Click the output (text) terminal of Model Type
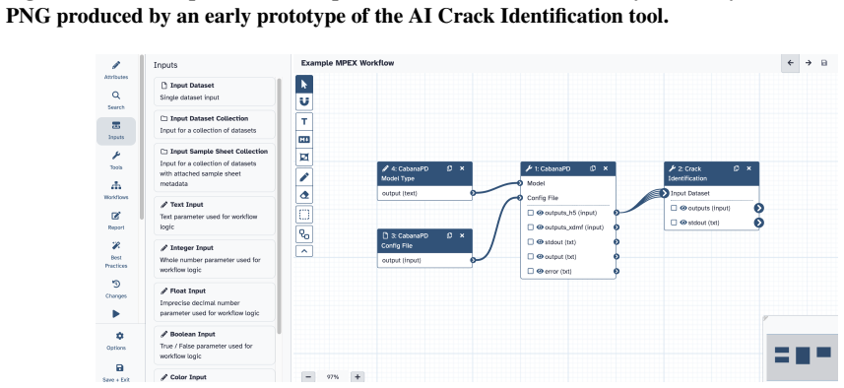Screen dimensions: 844x388 pos(473,193)
